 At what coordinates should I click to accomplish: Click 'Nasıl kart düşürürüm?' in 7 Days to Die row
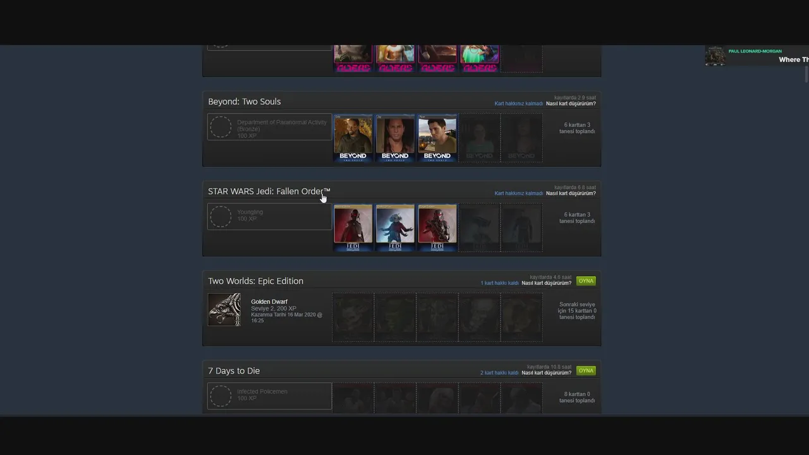click(x=546, y=373)
